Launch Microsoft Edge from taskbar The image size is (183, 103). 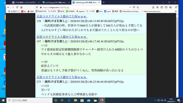coord(69,100)
